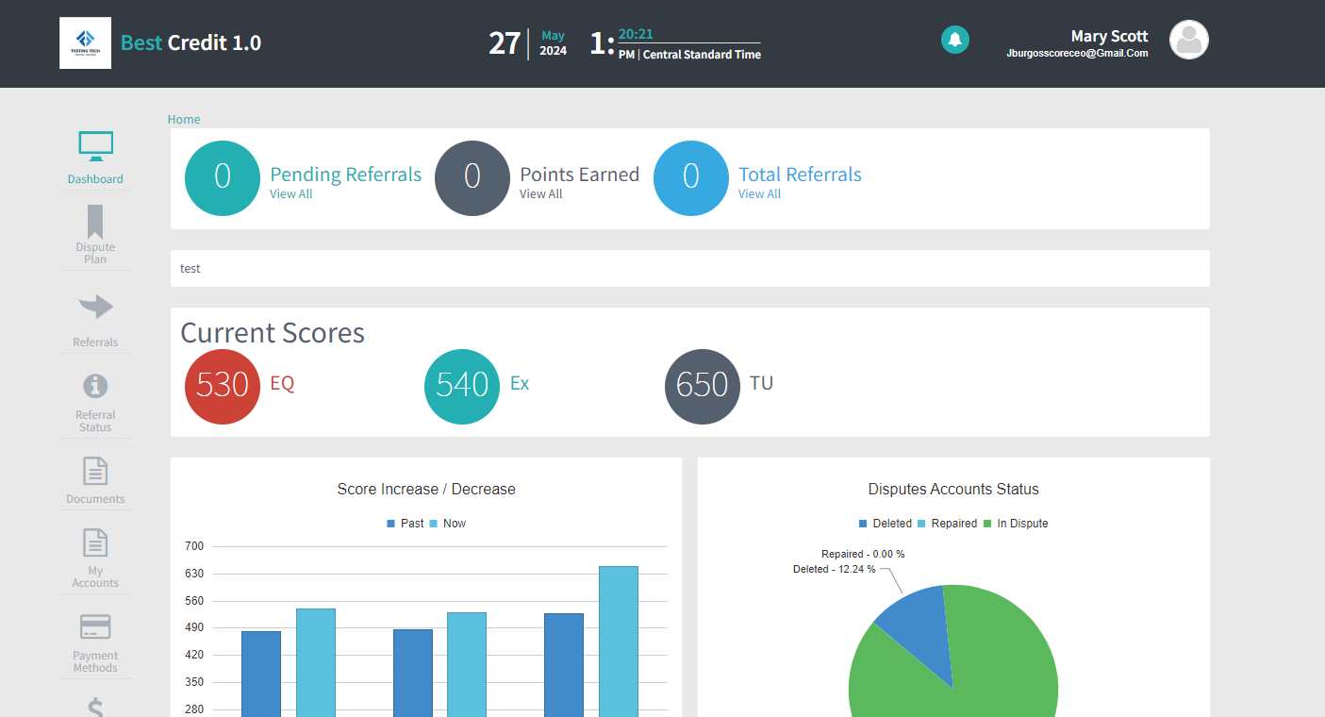Viewport: 1325px width, 717px height.
Task: Open the My Accounts page icon
Action: [x=95, y=542]
